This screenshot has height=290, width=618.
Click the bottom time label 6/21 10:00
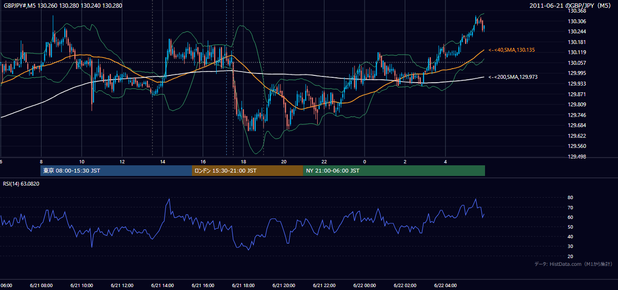82,286
